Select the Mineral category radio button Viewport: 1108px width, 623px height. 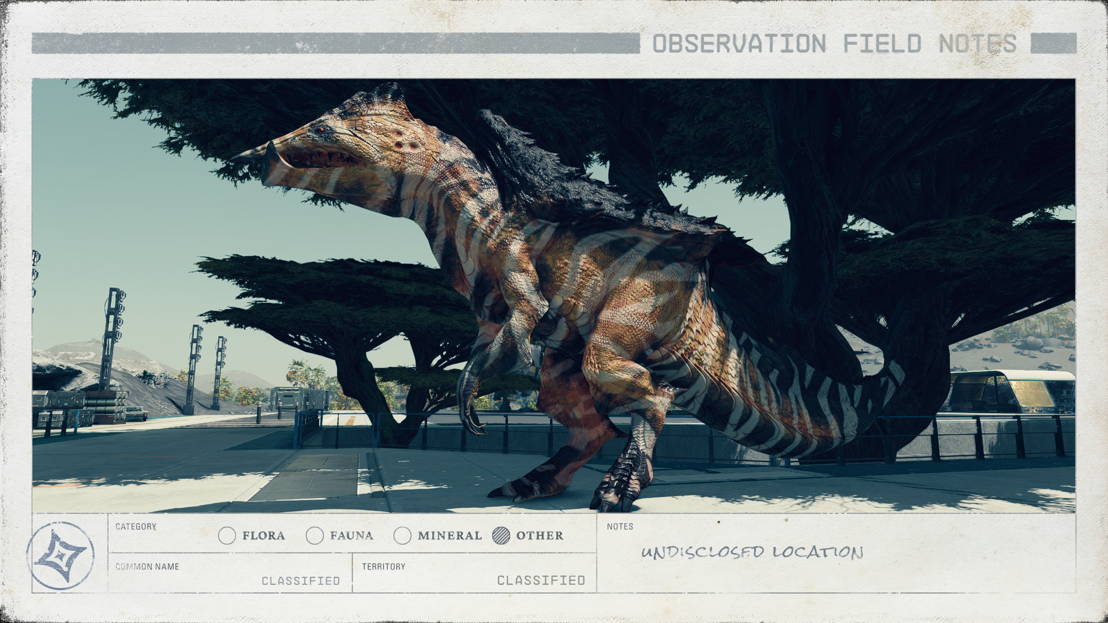coord(402,535)
